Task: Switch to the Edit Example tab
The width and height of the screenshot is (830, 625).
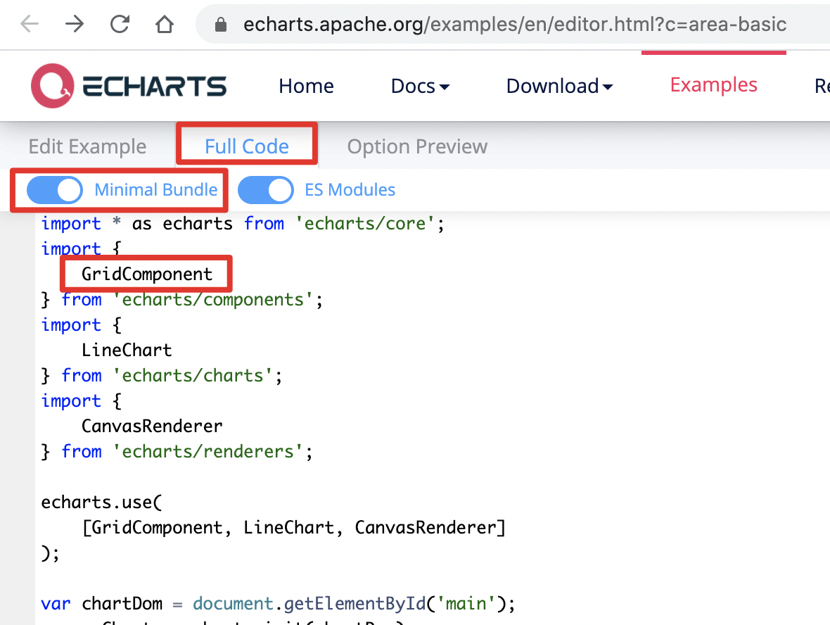Action: 87,146
